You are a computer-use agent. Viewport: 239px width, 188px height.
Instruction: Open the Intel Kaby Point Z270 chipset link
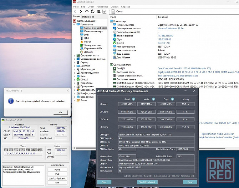[x=178, y=76]
